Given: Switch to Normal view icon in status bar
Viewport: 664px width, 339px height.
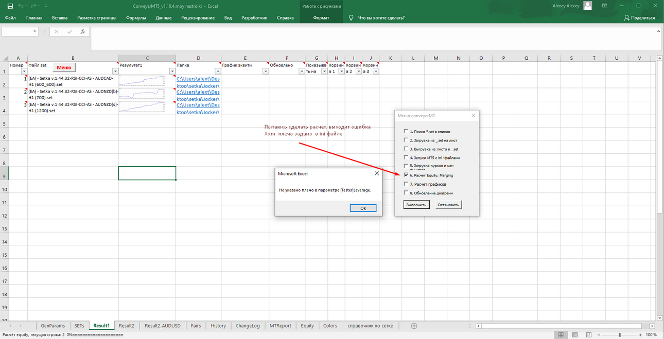Looking at the screenshot, I should [x=560, y=334].
